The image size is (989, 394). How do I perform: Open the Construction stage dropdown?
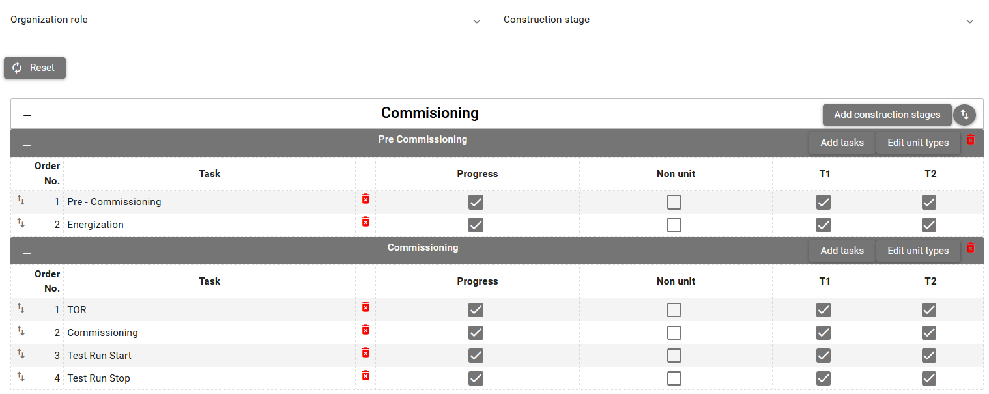(x=801, y=20)
